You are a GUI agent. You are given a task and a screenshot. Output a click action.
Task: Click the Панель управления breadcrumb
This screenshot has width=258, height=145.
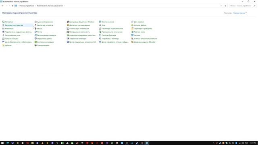tap(27, 6)
